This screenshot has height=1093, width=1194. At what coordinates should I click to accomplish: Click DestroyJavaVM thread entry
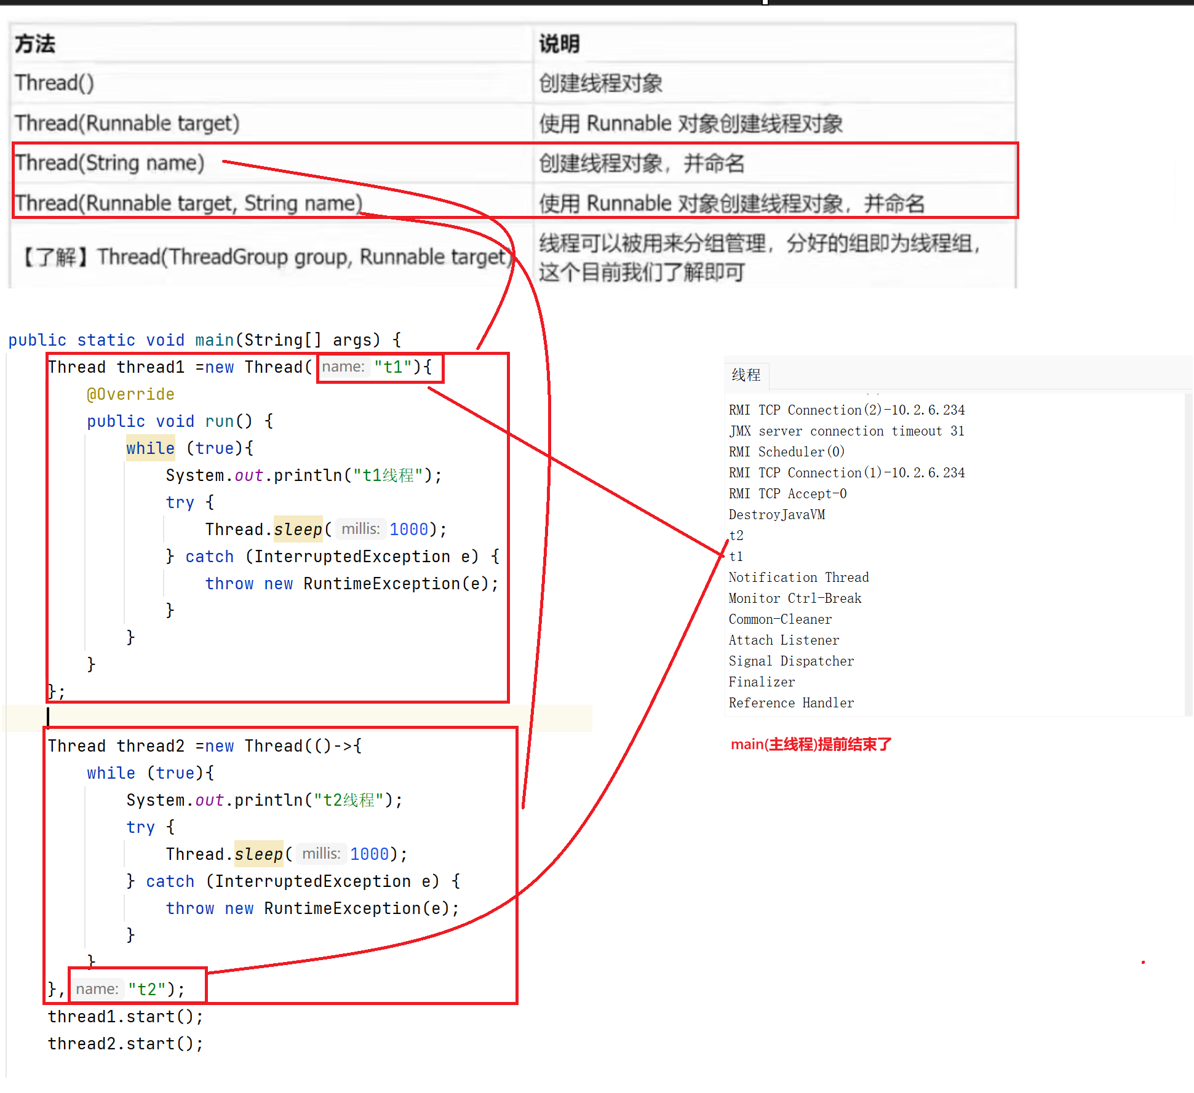click(x=776, y=515)
